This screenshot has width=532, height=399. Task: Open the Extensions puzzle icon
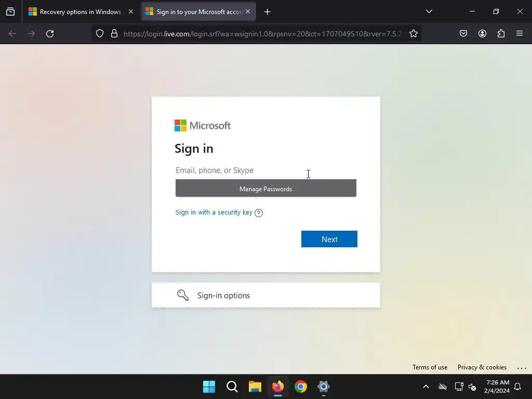click(x=501, y=33)
